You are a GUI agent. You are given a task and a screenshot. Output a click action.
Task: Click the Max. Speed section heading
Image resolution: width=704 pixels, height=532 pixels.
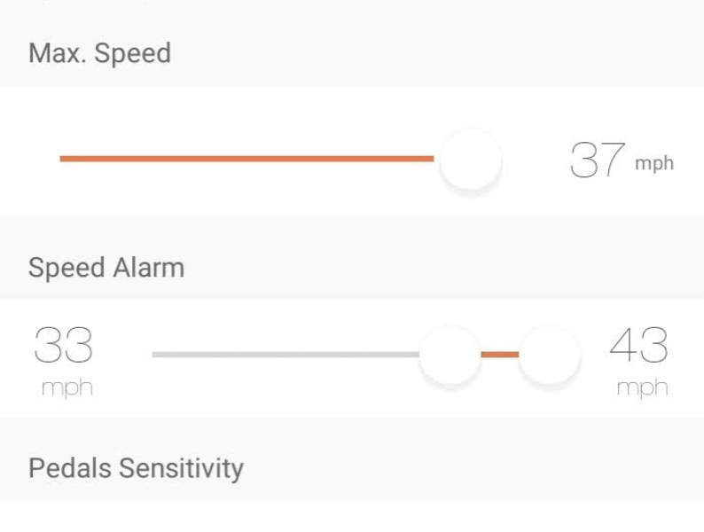[99, 53]
